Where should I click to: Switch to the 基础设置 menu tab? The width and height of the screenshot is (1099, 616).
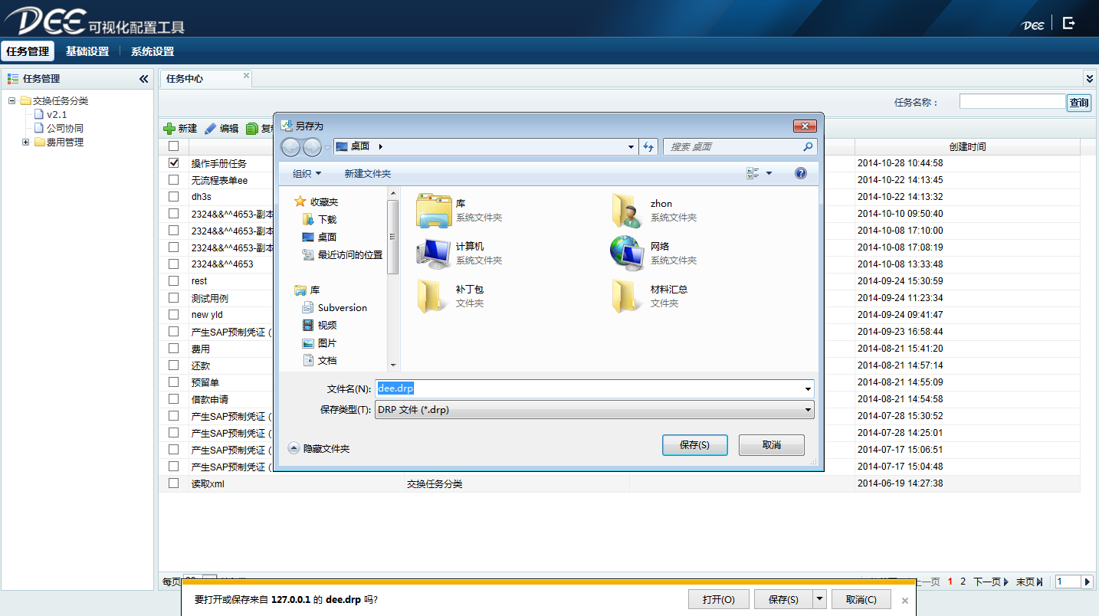click(87, 51)
